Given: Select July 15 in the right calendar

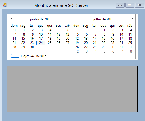Looking at the screenshot, I should 104,39.
